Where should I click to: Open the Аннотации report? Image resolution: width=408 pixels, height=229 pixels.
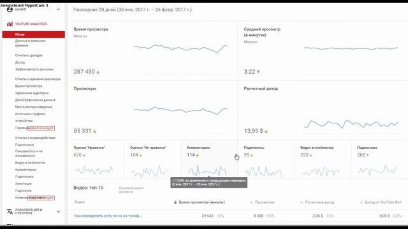(x=23, y=184)
